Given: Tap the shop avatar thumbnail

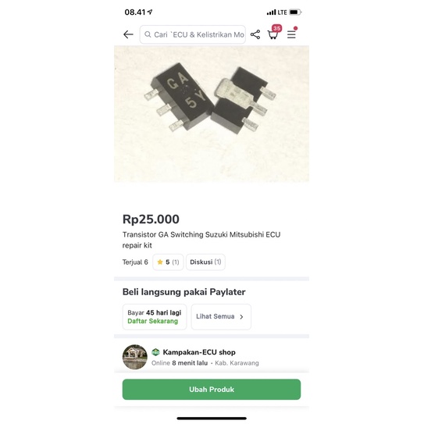Looking at the screenshot, I should click(135, 357).
